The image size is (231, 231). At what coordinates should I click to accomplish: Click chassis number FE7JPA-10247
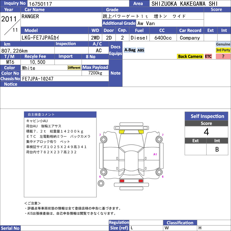38,79
